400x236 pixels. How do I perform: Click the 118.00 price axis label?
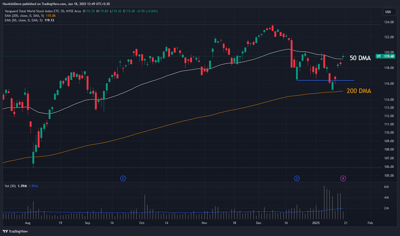click(x=389, y=68)
